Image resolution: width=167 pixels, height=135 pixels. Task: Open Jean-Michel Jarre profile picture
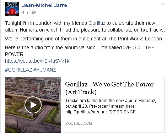pos(12,9)
